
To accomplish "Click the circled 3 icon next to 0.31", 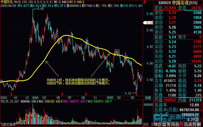I will (x=197, y=119).
